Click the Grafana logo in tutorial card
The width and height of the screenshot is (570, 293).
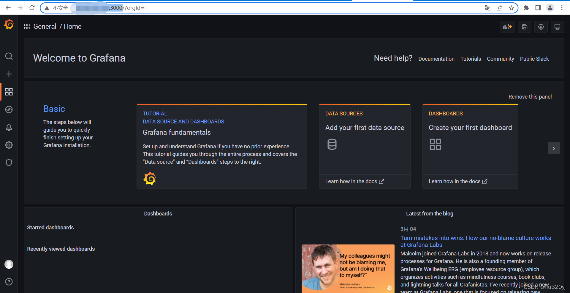point(150,178)
